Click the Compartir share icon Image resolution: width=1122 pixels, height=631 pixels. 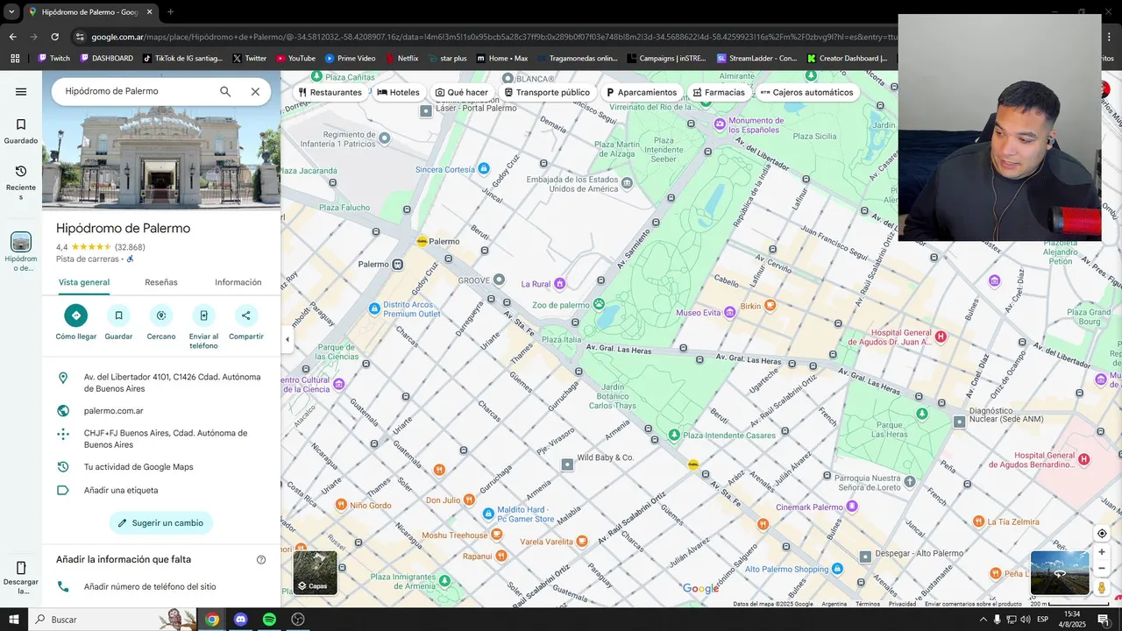point(246,315)
